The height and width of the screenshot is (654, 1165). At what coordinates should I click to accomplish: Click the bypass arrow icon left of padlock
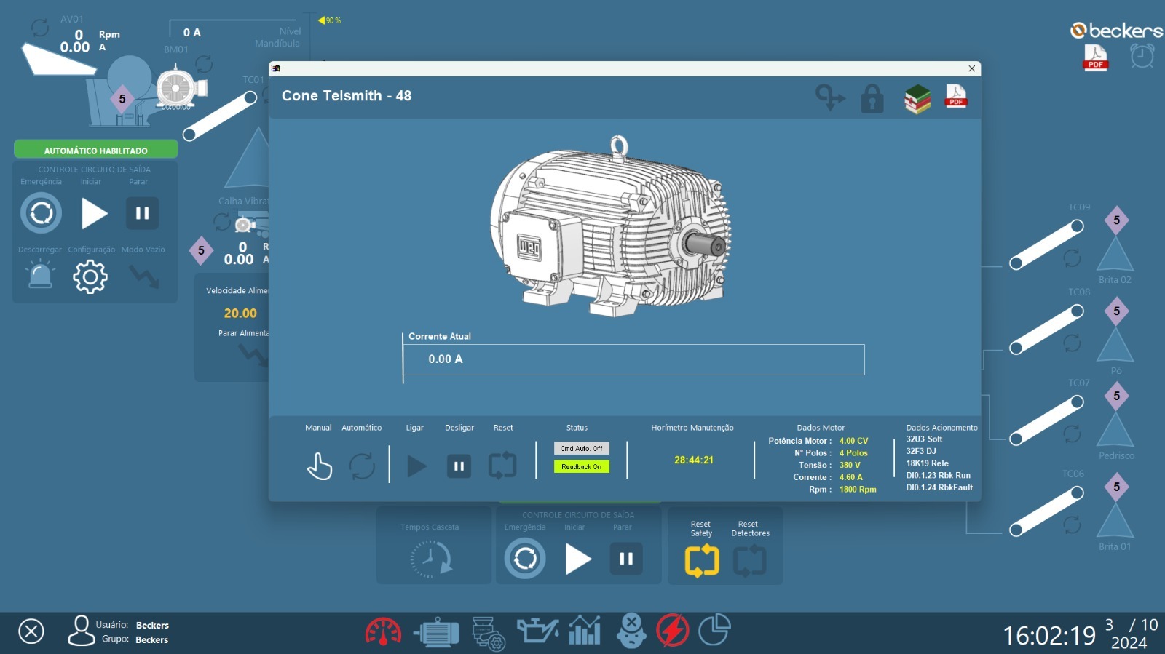click(830, 97)
